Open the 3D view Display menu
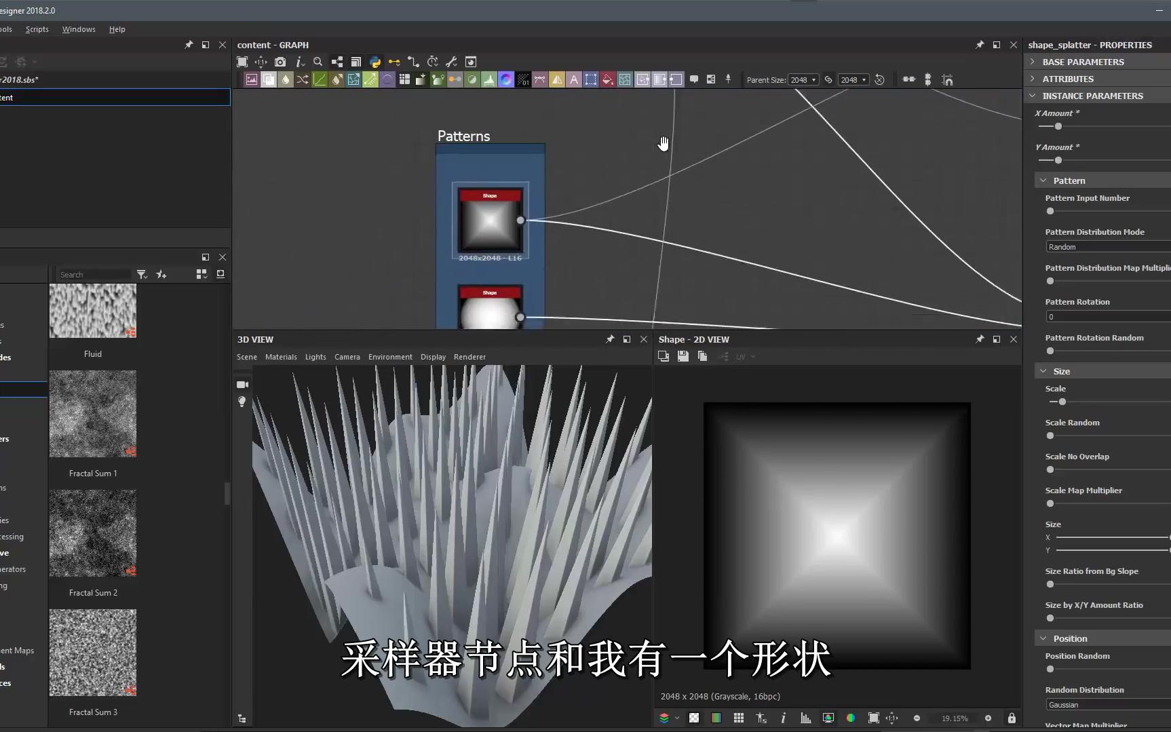Viewport: 1171px width, 732px height. point(433,357)
